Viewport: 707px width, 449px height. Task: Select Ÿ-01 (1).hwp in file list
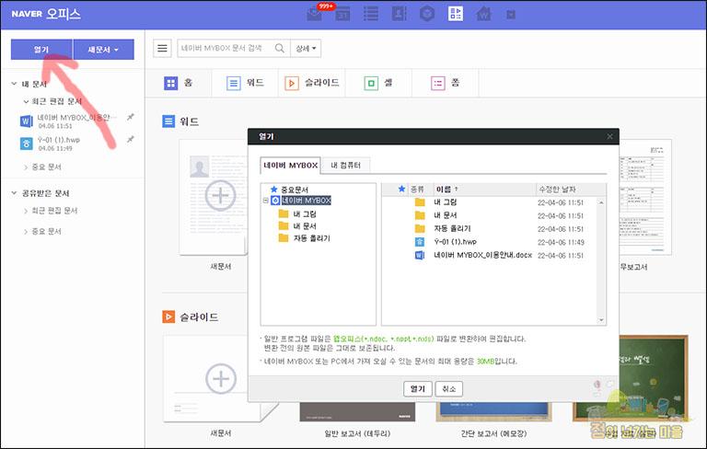pyautogui.click(x=489, y=242)
